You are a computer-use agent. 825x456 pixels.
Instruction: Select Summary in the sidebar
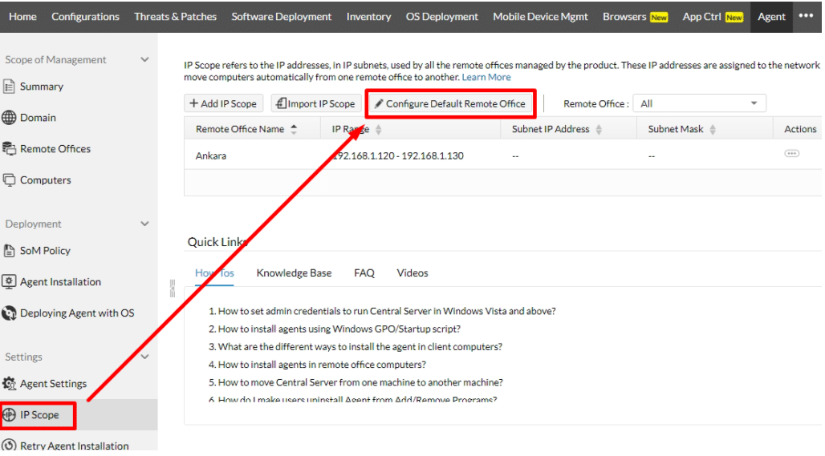coord(42,87)
